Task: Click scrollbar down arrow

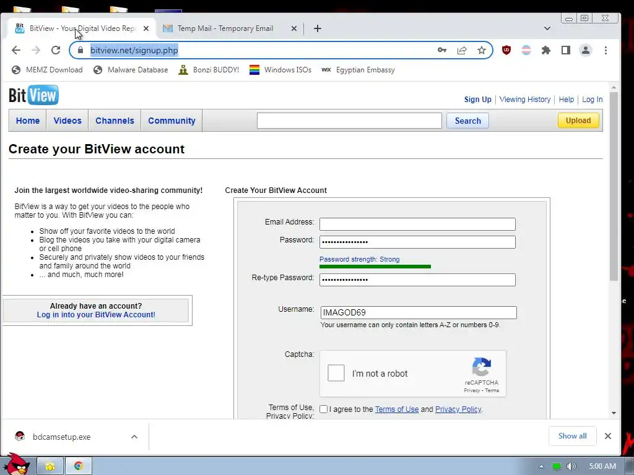Action: pyautogui.click(x=614, y=413)
